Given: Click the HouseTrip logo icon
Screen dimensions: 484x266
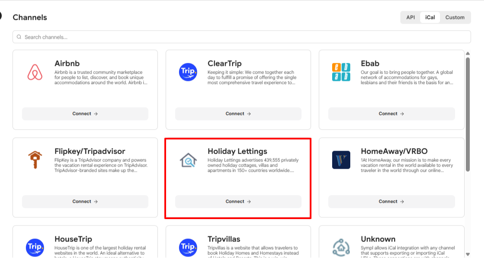Looking at the screenshot, I should (35, 247).
